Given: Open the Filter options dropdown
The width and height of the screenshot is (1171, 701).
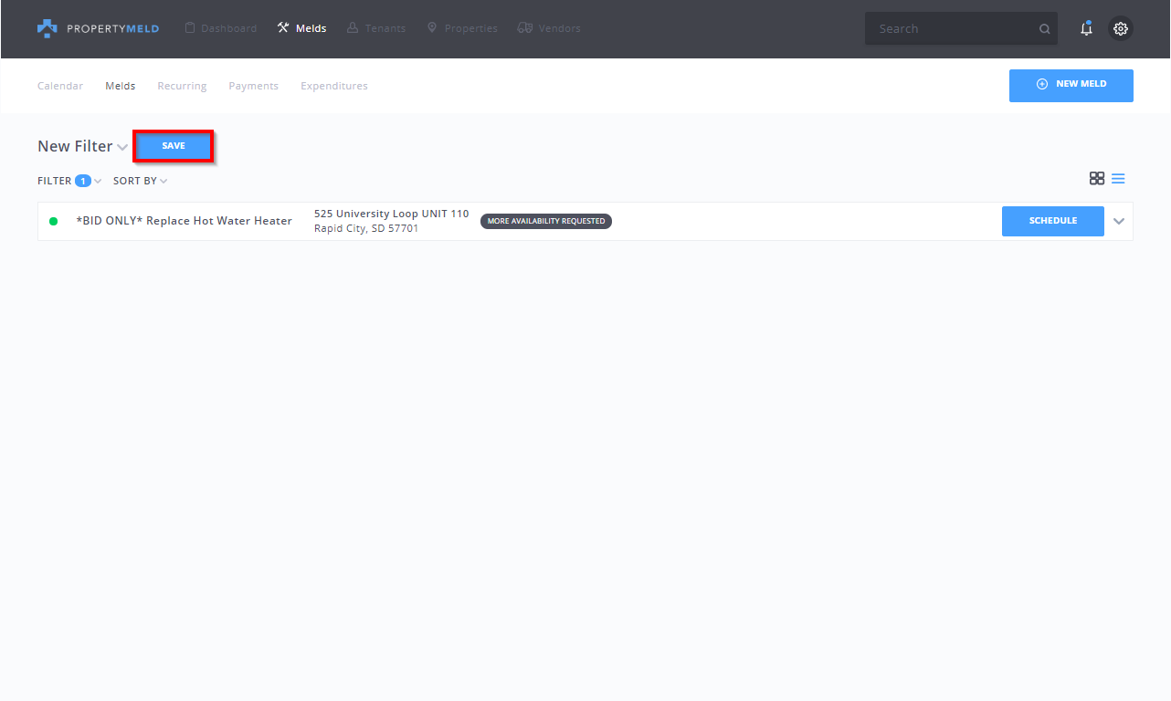Looking at the screenshot, I should click(69, 181).
